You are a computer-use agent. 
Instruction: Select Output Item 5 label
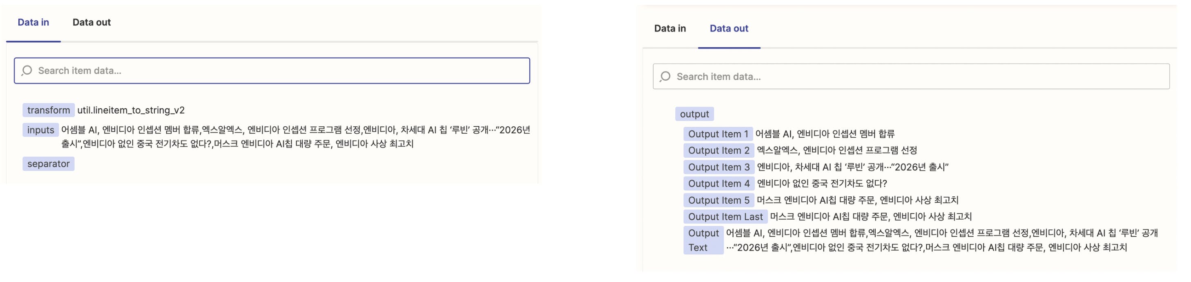(719, 200)
